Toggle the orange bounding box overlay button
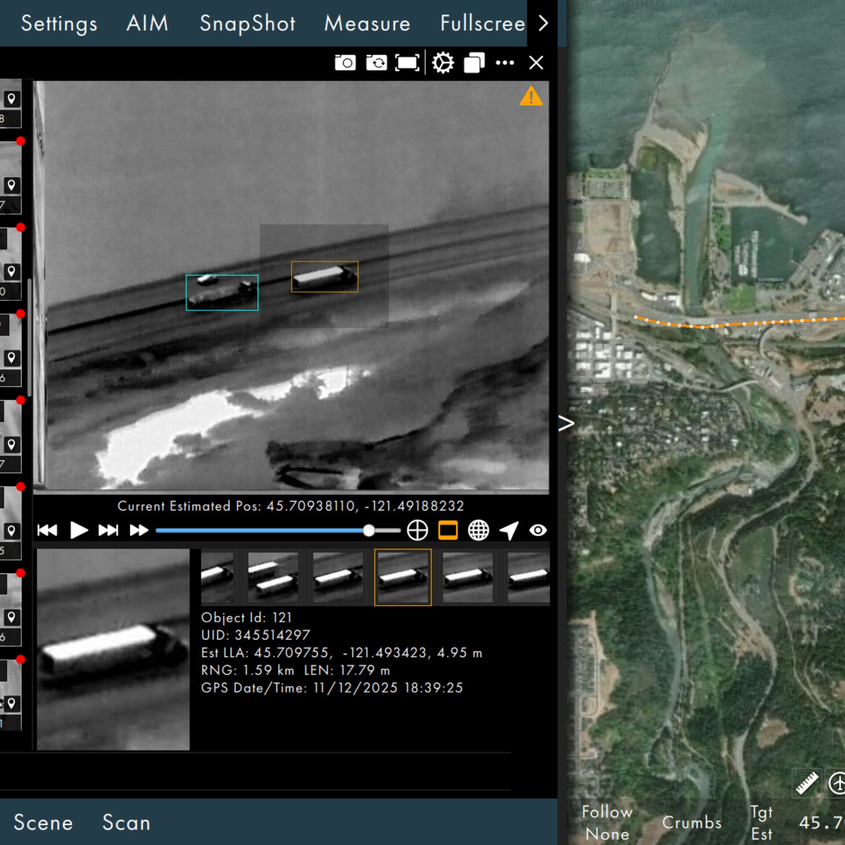 point(448,530)
